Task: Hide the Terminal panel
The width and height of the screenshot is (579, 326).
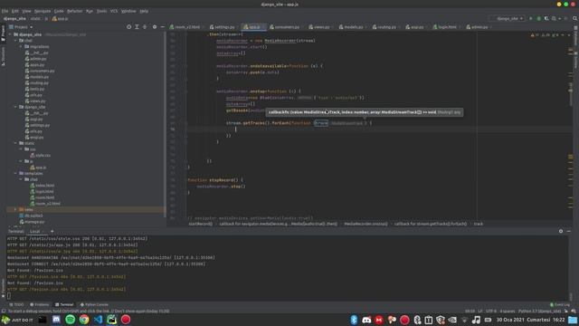Action: [569, 231]
